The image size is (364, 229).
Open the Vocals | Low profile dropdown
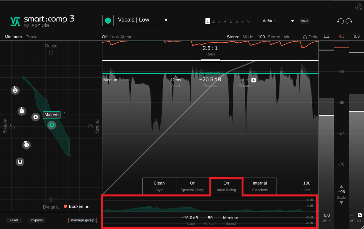coord(166,20)
